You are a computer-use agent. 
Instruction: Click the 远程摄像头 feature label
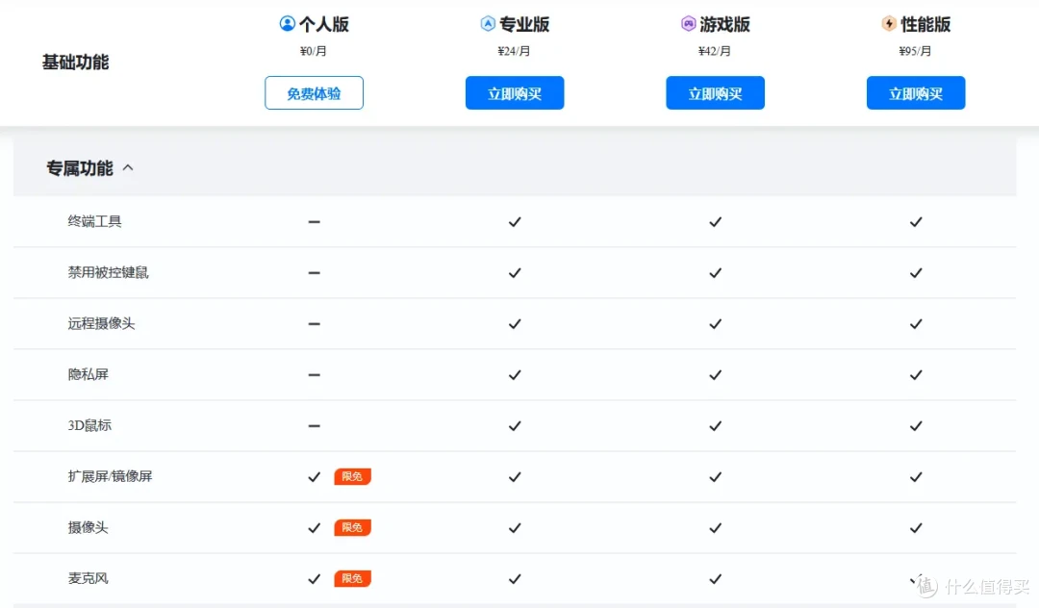(101, 323)
